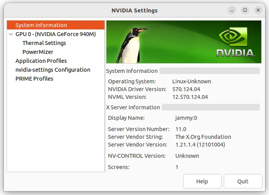This screenshot has height=195, width=269.
Task: Click the NVML Version label
Action: (x=127, y=97)
